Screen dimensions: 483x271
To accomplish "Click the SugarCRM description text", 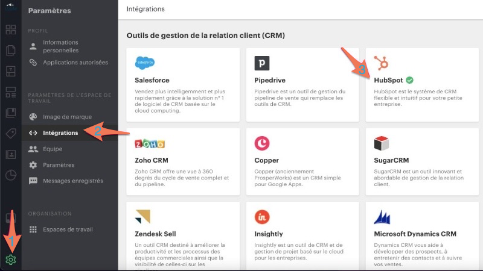I will pyautogui.click(x=418, y=178).
